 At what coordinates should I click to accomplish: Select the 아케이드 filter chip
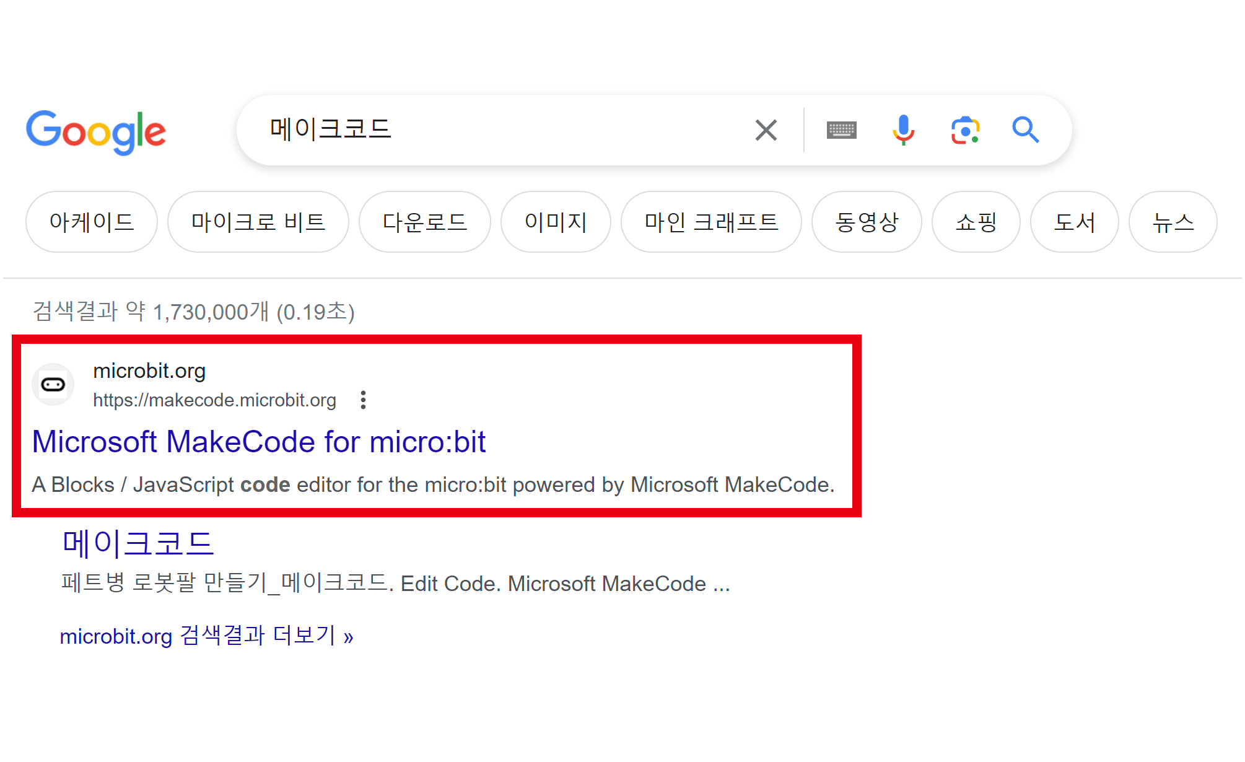click(x=92, y=222)
